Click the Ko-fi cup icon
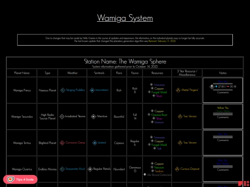 pos(11,180)
